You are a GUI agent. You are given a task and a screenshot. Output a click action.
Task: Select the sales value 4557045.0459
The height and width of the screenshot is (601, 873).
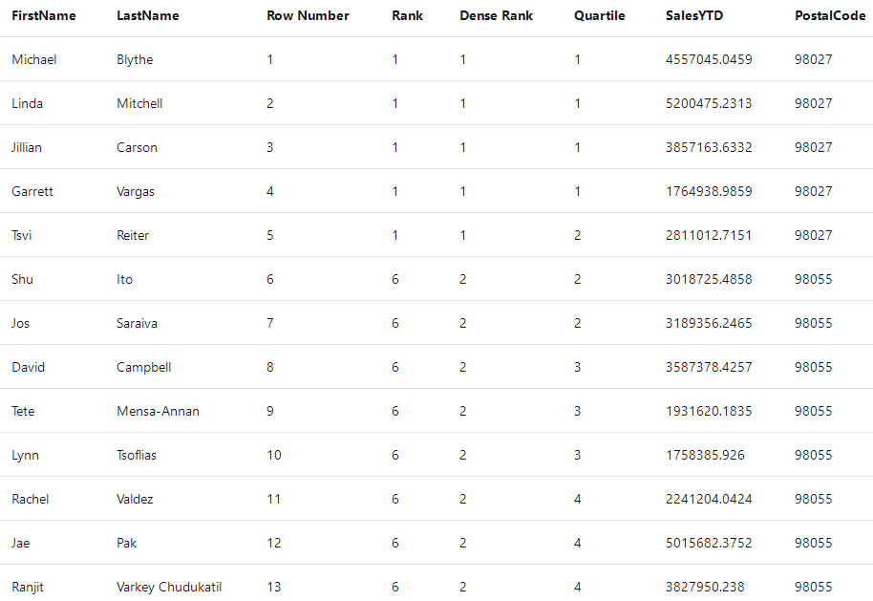tap(709, 59)
